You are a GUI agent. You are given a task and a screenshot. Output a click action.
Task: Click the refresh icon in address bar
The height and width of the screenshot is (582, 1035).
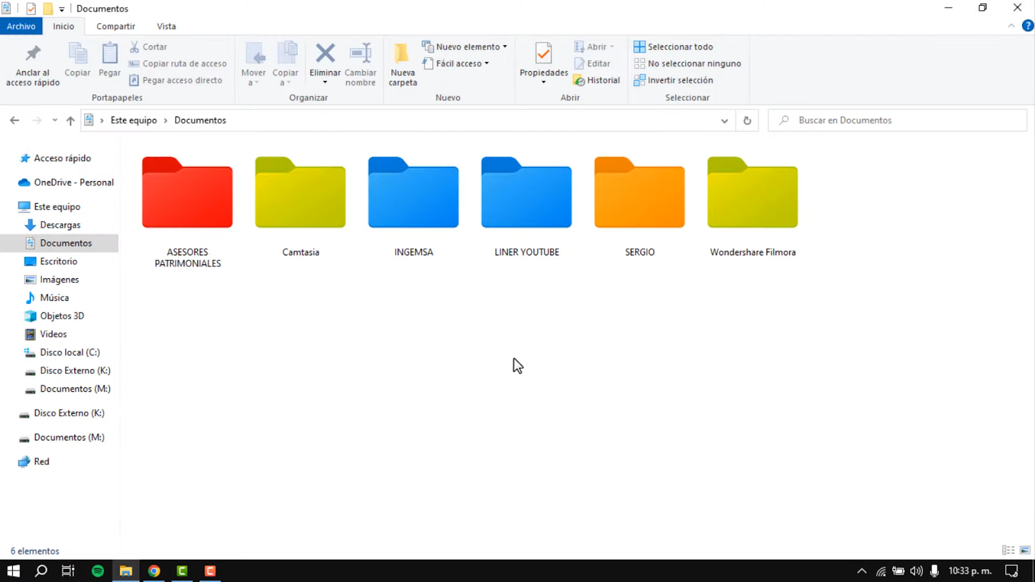747,120
